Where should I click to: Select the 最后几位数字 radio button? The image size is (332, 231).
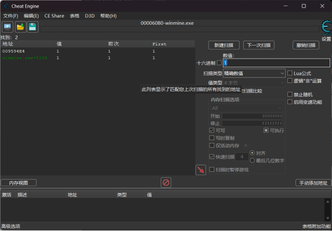tap(252, 160)
